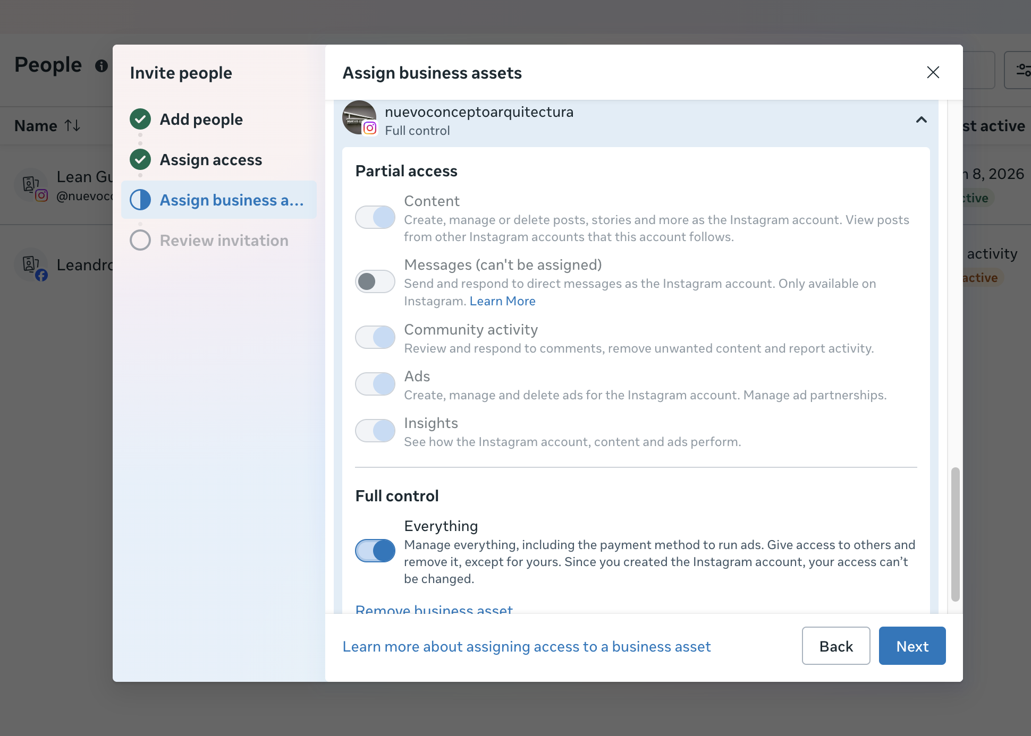Click the filter settings icon at top right

point(1022,70)
